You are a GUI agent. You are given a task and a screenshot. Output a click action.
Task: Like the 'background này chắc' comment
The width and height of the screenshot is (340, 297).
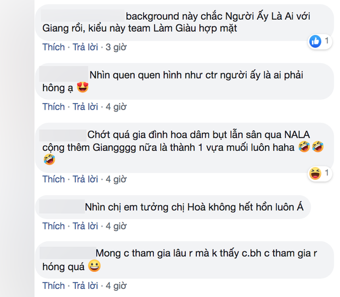54,47
